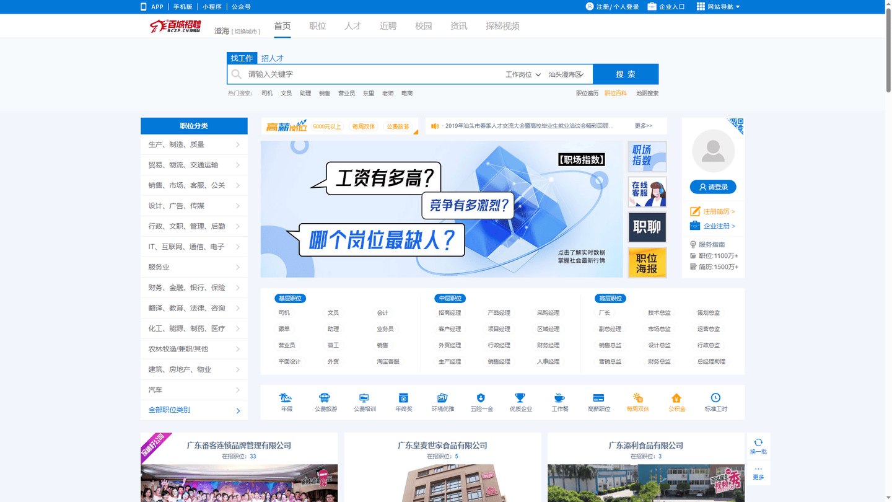892x502 pixels.
Task: Click the 标准工时 clock icon
Action: click(715, 398)
